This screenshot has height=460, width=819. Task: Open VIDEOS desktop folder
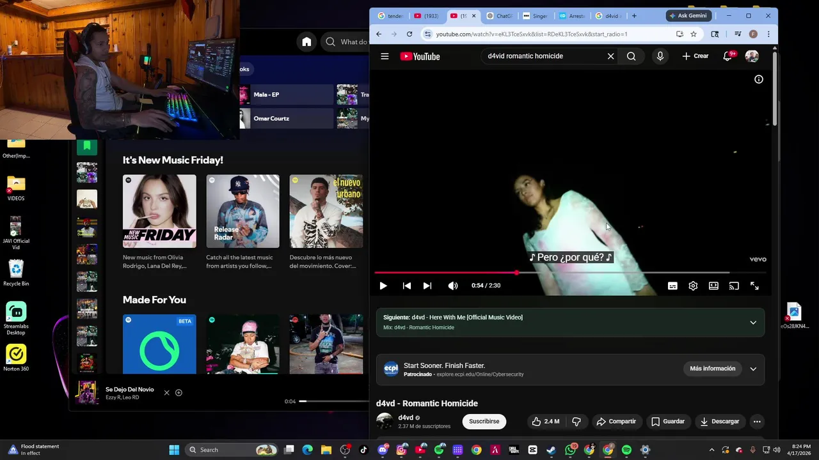tap(16, 188)
